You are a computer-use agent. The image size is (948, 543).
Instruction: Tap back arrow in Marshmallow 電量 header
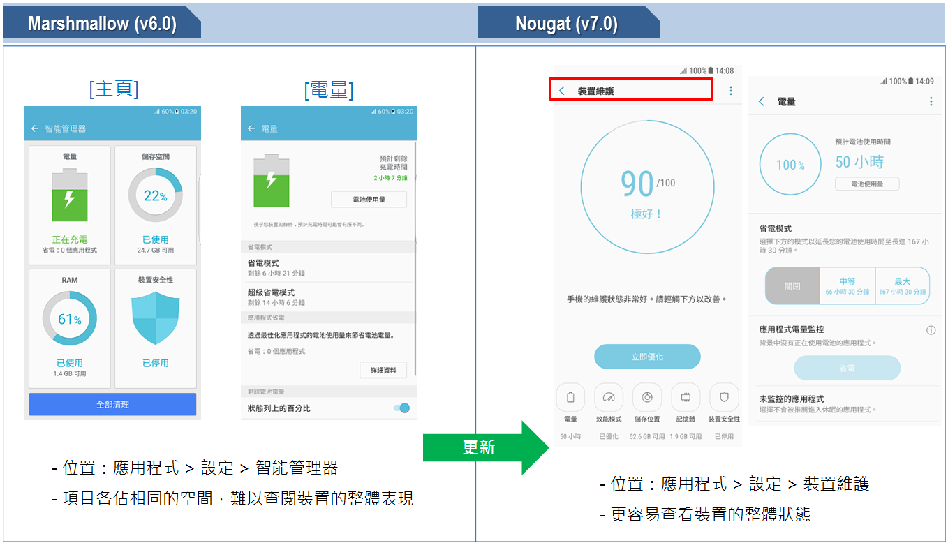[x=251, y=128]
